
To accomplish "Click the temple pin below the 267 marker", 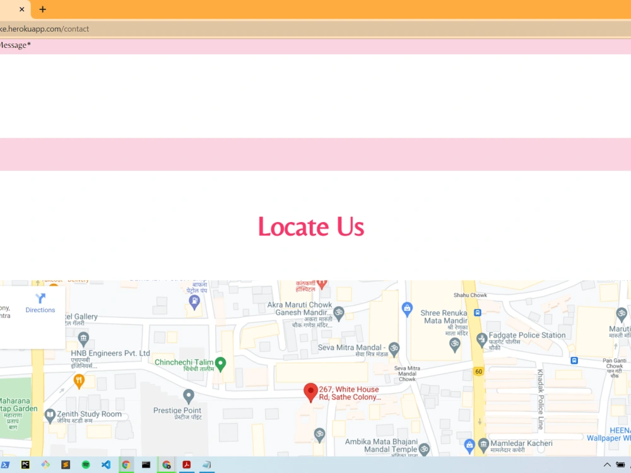I will 319,436.
